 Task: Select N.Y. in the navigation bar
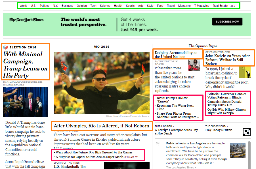pyautogui.click(x=55, y=6)
